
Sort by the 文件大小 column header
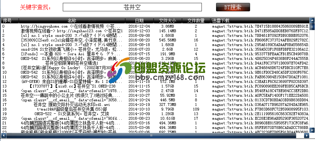click(167, 21)
